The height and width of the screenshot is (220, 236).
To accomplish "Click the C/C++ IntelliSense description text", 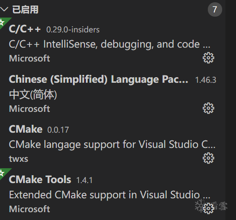I will point(109,44).
